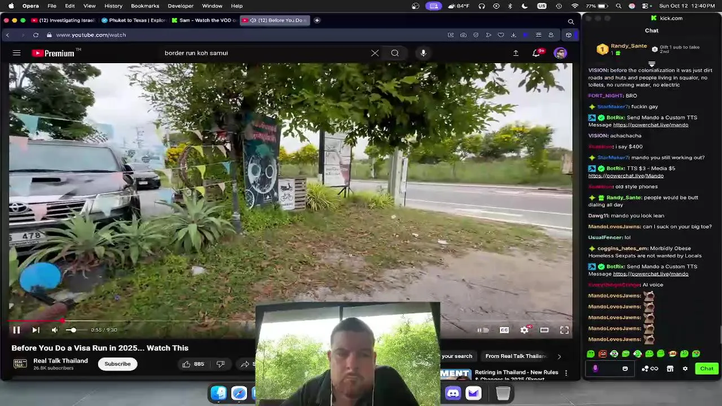
Task: Open options for Retiring in Thailand video
Action: [x=566, y=373]
